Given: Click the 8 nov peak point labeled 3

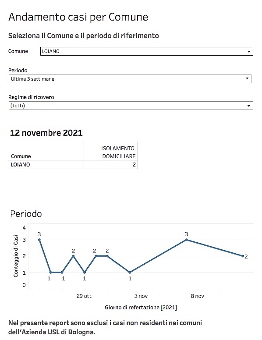Looking at the screenshot, I should point(186,240).
